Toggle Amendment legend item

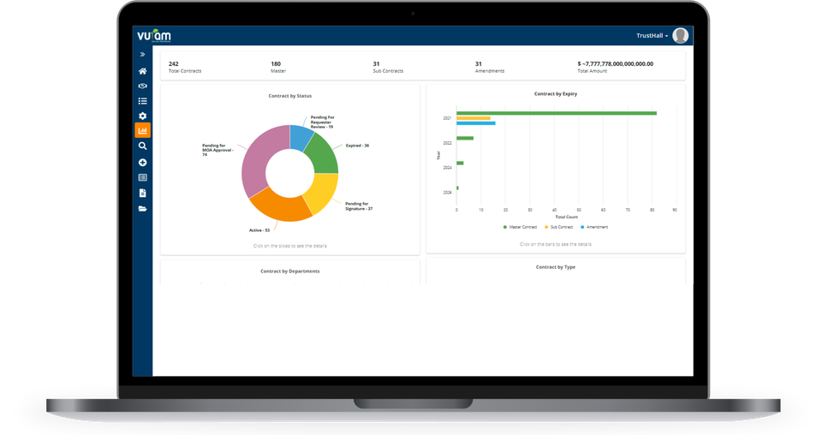pos(594,227)
